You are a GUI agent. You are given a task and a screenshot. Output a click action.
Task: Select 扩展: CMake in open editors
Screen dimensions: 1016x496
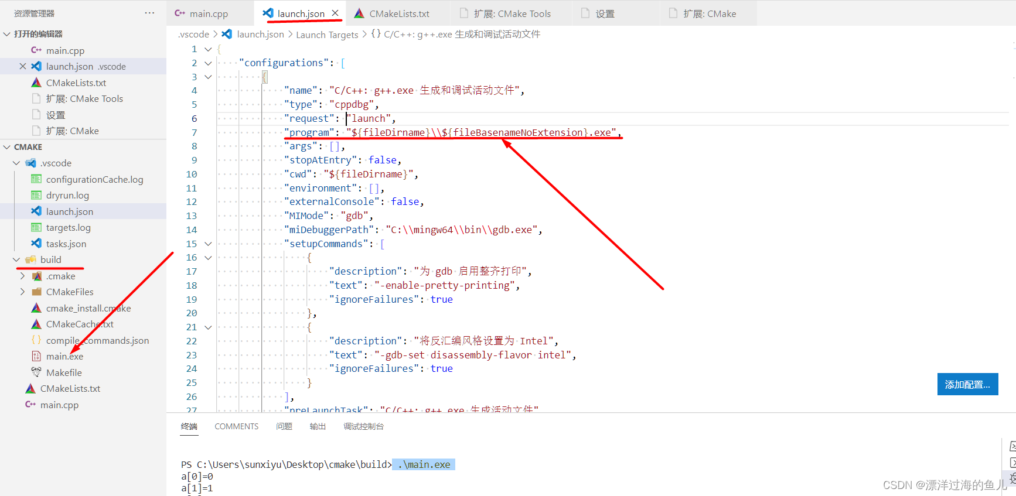coord(83,131)
